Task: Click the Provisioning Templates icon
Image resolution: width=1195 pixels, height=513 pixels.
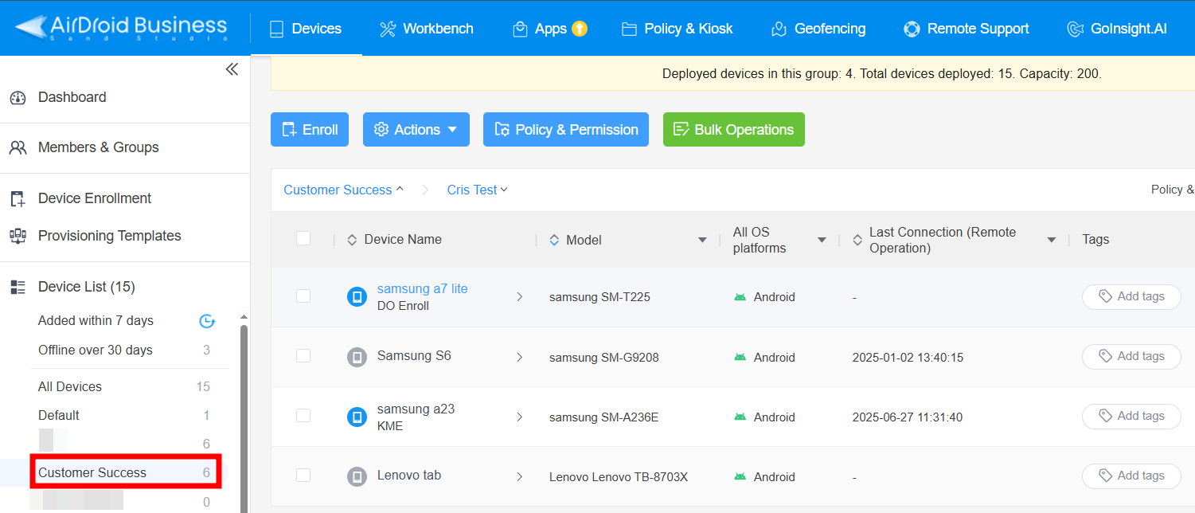Action: point(18,236)
